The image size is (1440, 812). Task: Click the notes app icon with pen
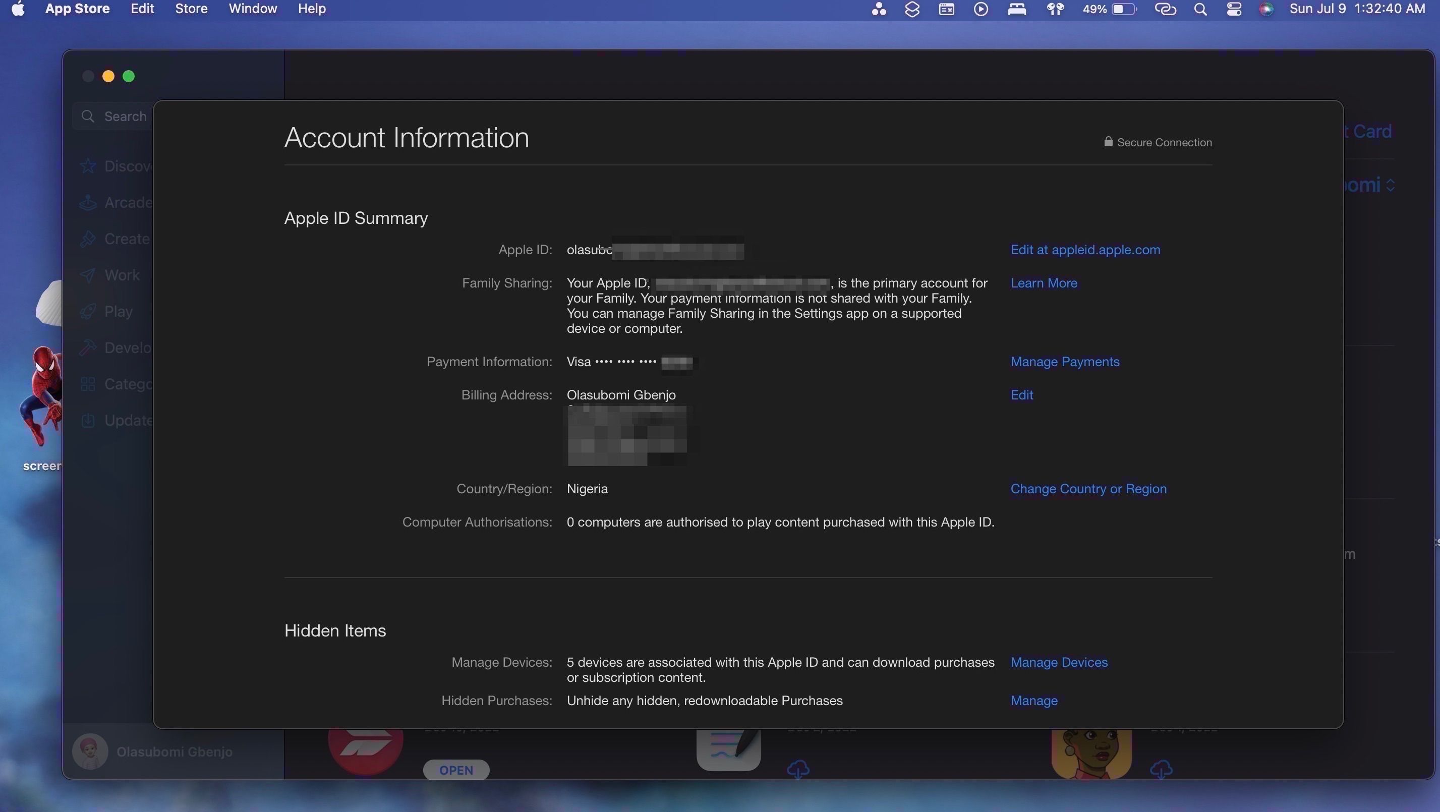(728, 749)
